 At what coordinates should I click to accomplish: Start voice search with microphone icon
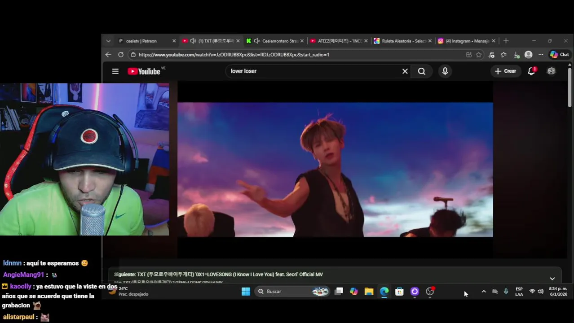point(445,71)
